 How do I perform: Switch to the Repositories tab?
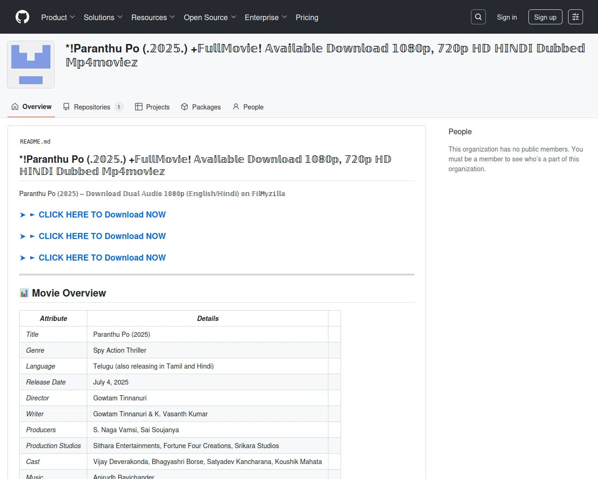93,107
